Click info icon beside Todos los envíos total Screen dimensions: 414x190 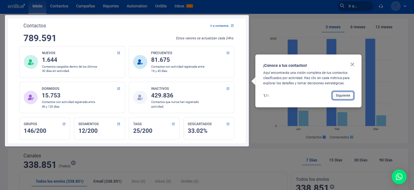click(332, 187)
